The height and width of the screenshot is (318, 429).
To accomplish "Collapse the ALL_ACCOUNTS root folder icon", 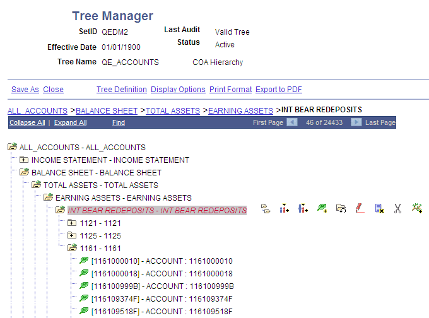I will pos(13,146).
